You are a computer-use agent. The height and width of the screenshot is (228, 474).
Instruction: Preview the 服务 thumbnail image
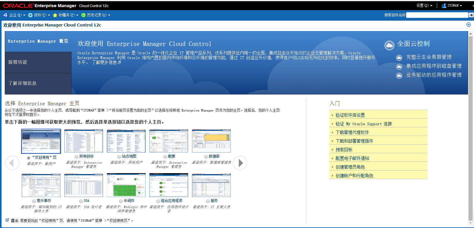point(211,185)
